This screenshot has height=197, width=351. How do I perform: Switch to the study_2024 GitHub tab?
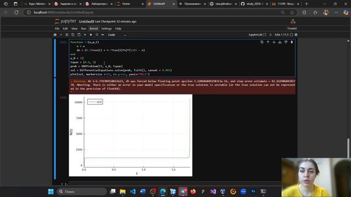click(254, 4)
